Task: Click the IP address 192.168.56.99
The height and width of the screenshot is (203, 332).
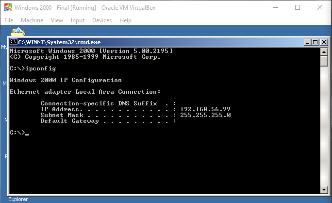Action: pos(205,109)
